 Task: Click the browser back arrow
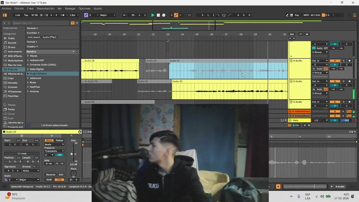[4, 23]
